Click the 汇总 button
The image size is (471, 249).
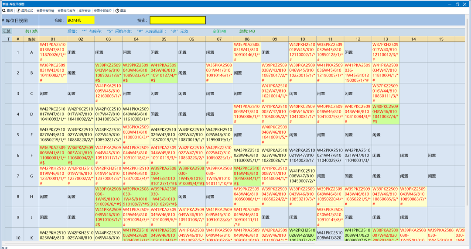tap(7, 31)
